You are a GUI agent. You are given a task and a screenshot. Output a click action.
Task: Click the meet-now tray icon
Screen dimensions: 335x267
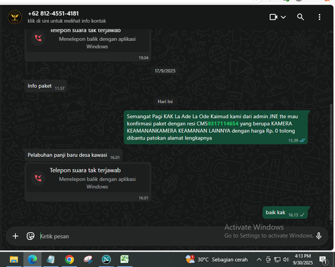(x=268, y=260)
